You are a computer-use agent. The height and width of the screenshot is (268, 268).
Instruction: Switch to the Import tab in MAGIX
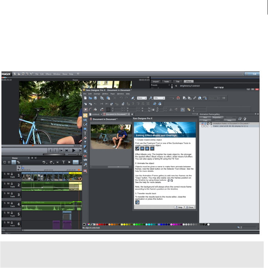(155, 81)
